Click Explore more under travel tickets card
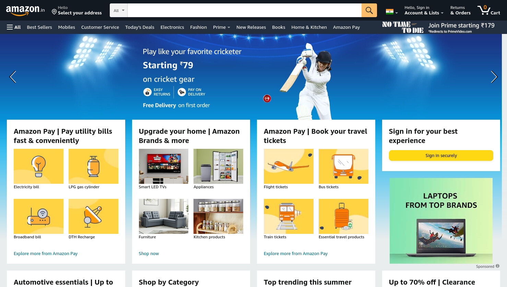The width and height of the screenshot is (507, 287). (x=296, y=253)
